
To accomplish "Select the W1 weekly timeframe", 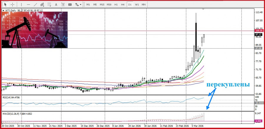I will click(x=137, y=4).
